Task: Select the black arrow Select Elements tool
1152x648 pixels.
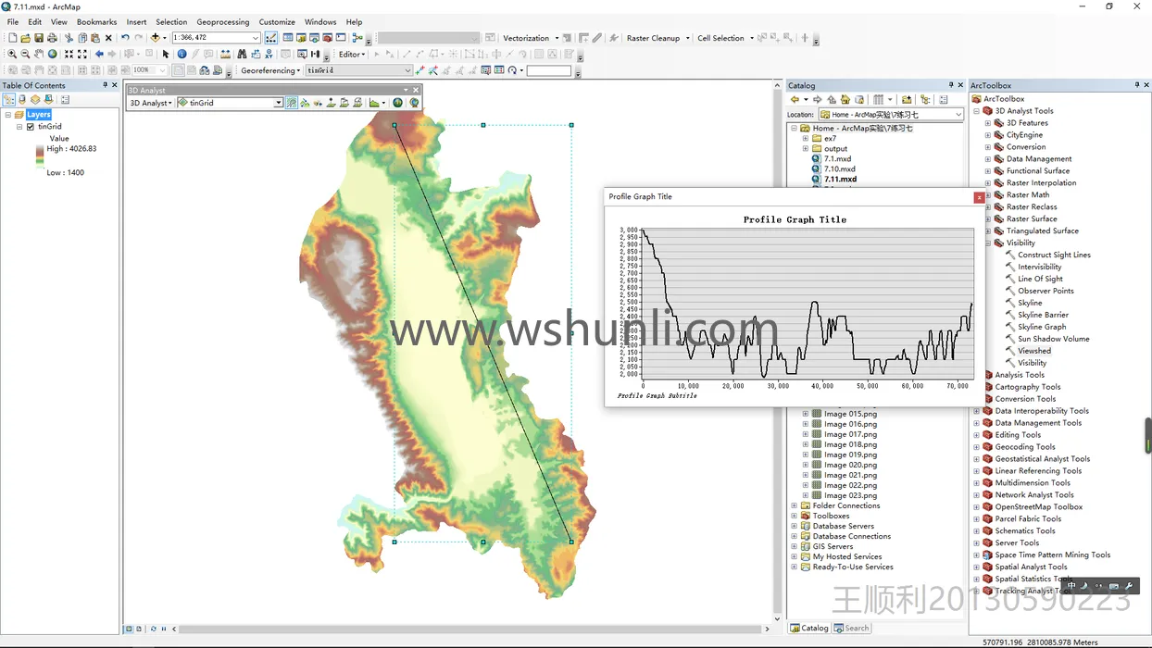Action: [x=166, y=54]
